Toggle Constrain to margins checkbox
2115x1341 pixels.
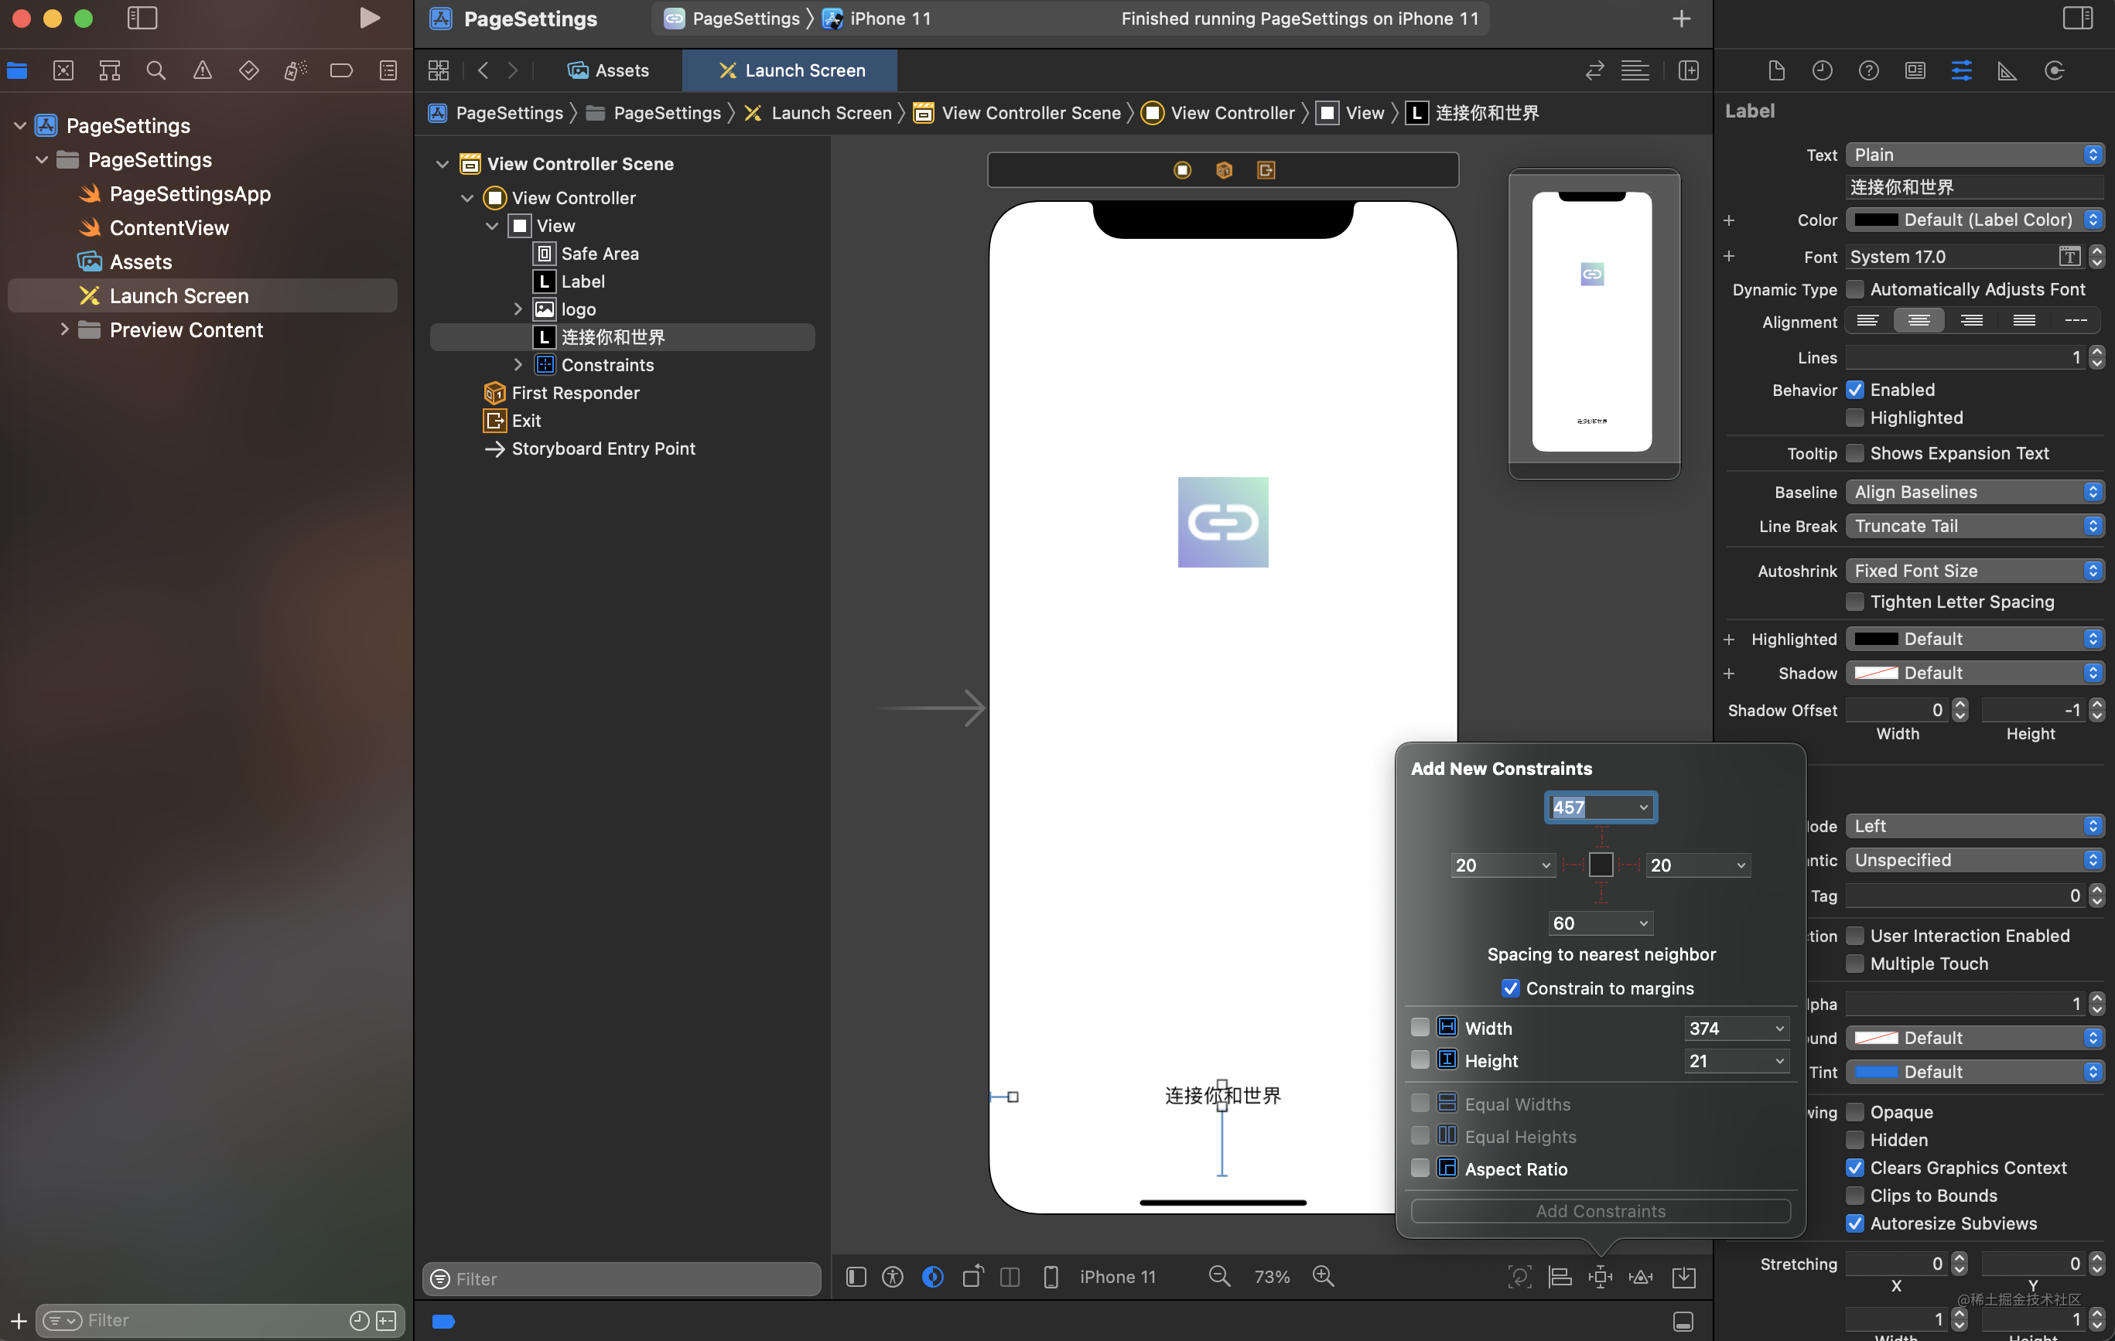point(1511,988)
